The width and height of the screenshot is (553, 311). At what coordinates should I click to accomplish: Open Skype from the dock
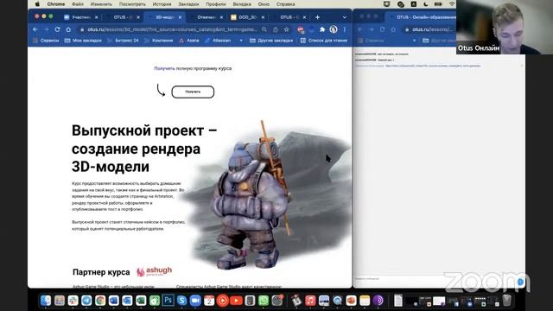[181, 301]
